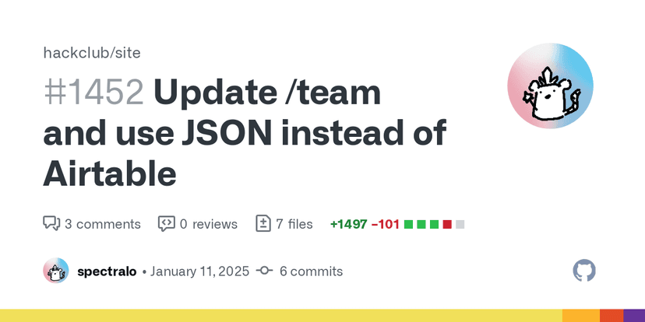Viewport: 645px width, 322px height.
Task: Open the spectralo username link
Action: 107,271
